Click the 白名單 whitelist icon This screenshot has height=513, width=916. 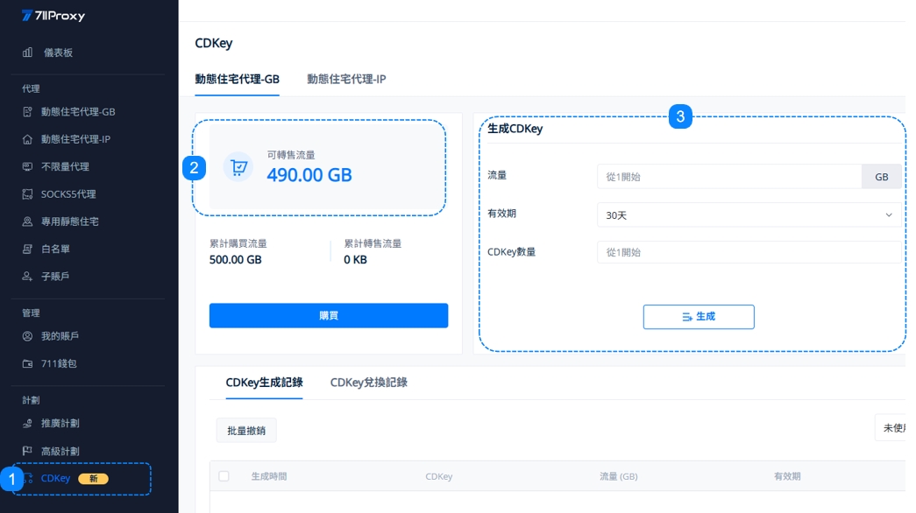pyautogui.click(x=28, y=249)
